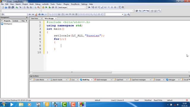Click the Undo toolbar icon

coord(17,7)
